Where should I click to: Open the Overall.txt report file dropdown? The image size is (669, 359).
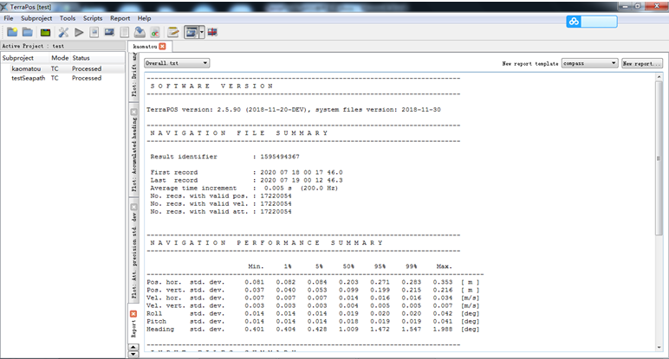click(x=177, y=63)
